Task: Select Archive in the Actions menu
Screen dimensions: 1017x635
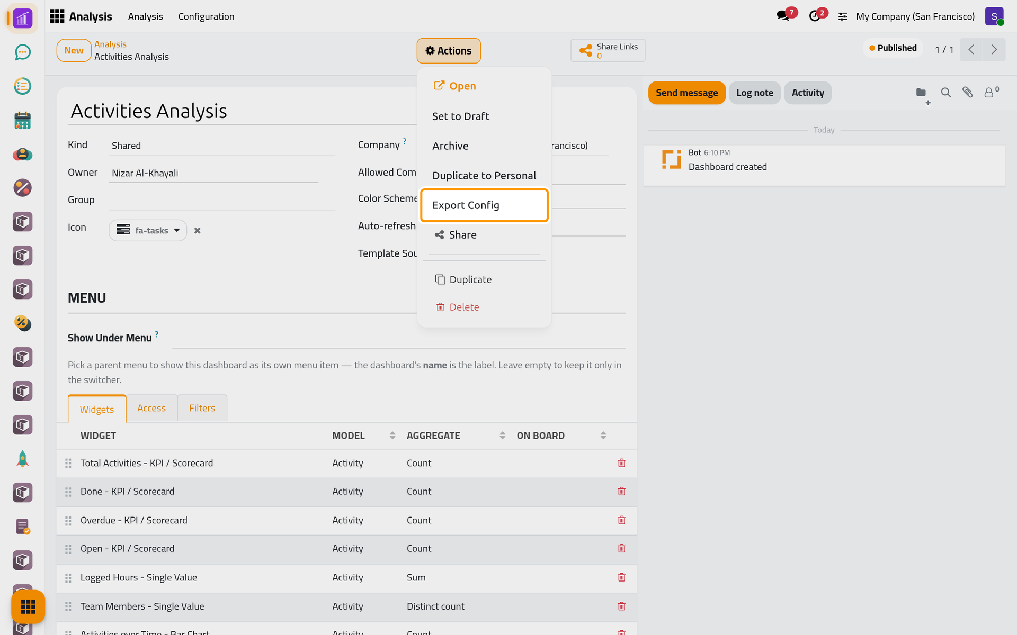Action: [484, 146]
